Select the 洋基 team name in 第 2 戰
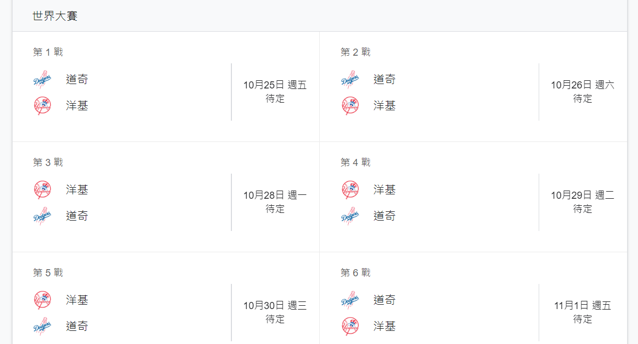638x344 pixels. [384, 105]
